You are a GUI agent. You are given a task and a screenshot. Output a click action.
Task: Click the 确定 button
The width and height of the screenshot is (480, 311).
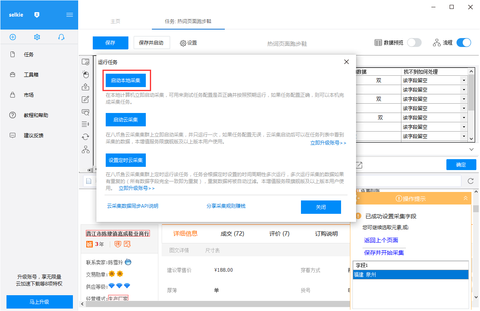[461, 165]
